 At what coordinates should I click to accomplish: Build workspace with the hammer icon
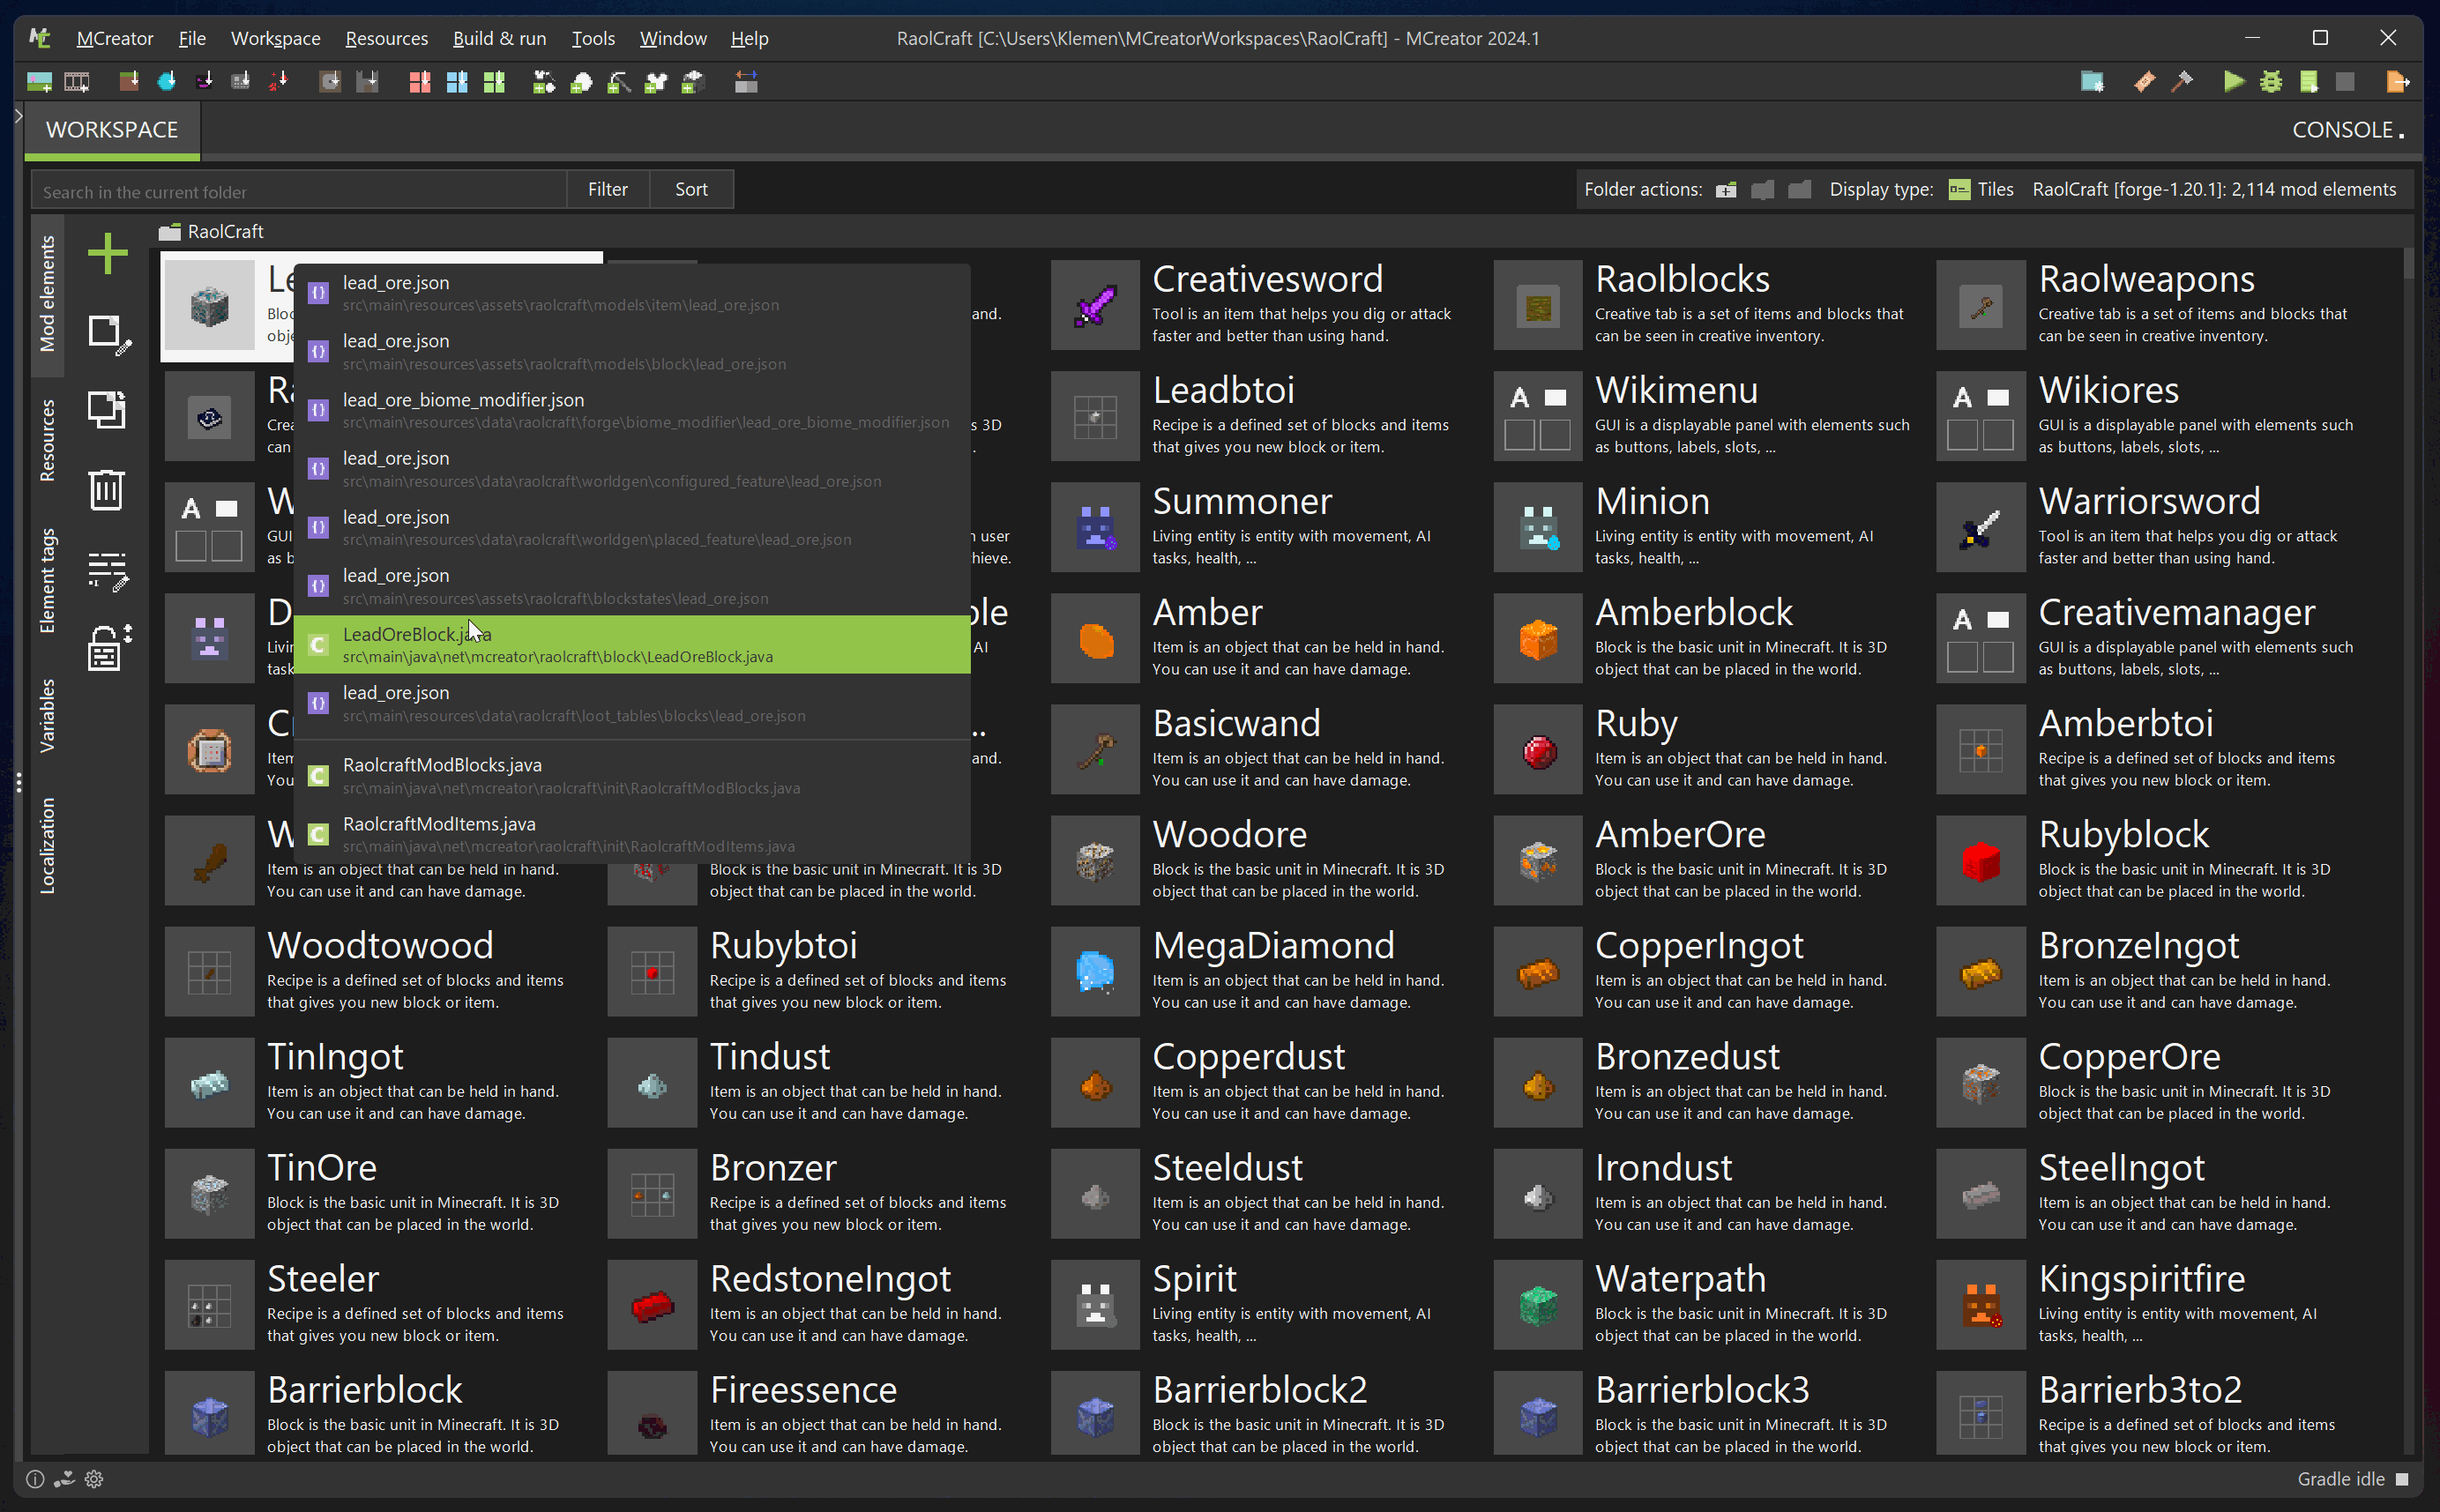[x=2182, y=82]
